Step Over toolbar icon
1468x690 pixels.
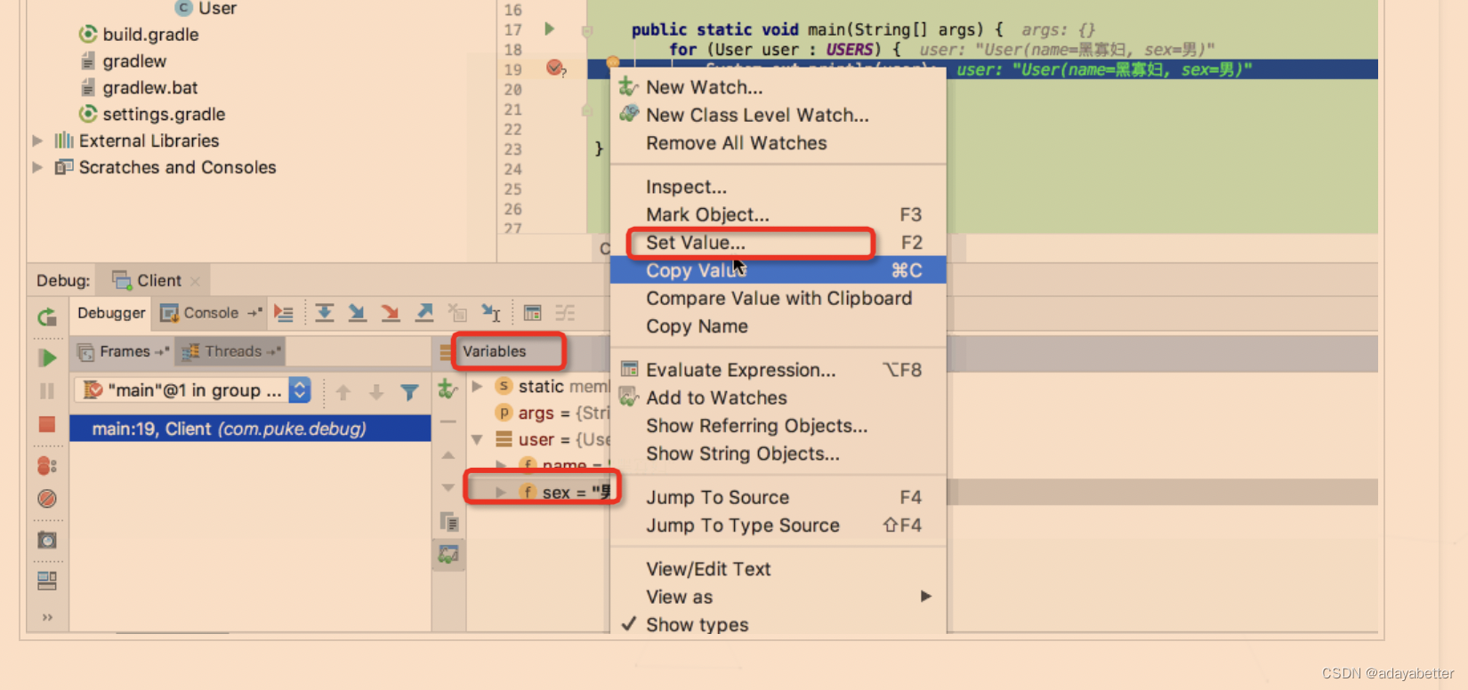(x=324, y=313)
